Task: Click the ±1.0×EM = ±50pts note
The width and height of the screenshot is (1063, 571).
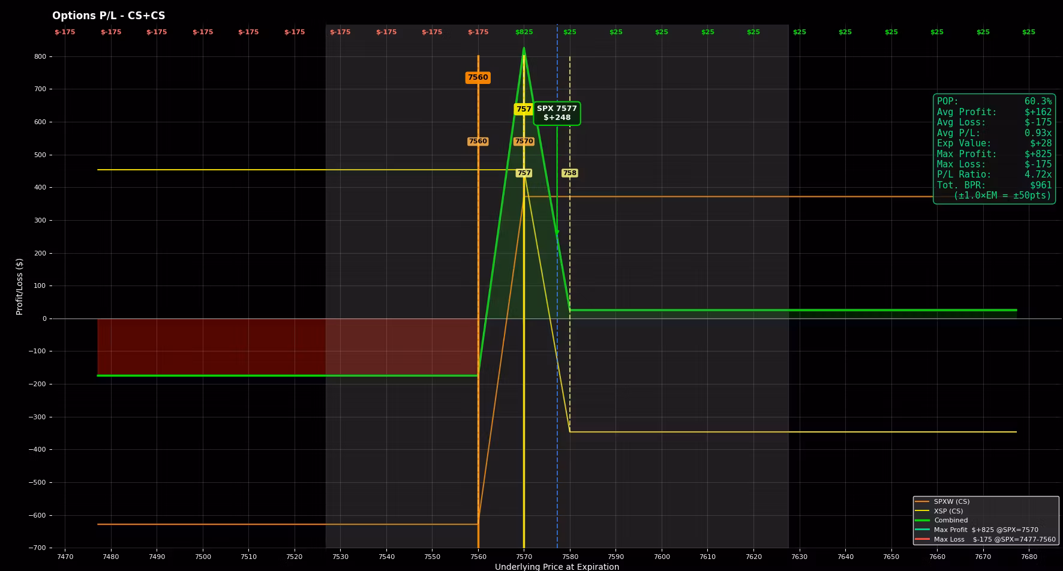Action: click(x=1002, y=196)
